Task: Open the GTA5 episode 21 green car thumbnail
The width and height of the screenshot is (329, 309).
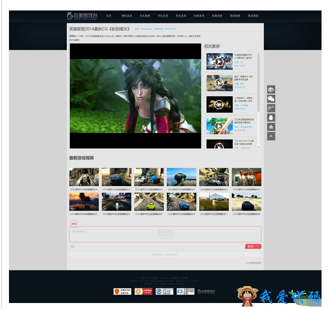Action: pos(149,202)
